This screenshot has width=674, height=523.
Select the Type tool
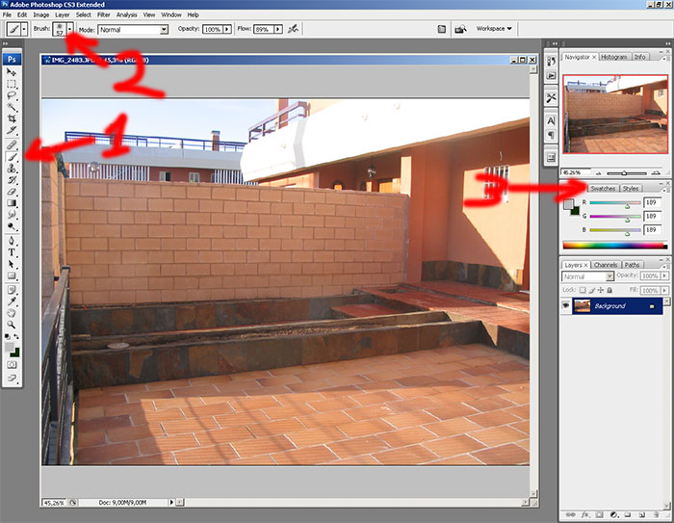[x=12, y=252]
